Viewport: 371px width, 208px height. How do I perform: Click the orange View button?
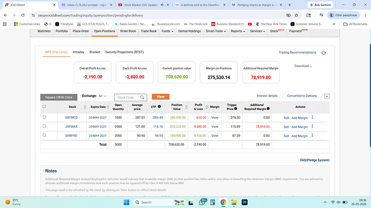[160, 96]
